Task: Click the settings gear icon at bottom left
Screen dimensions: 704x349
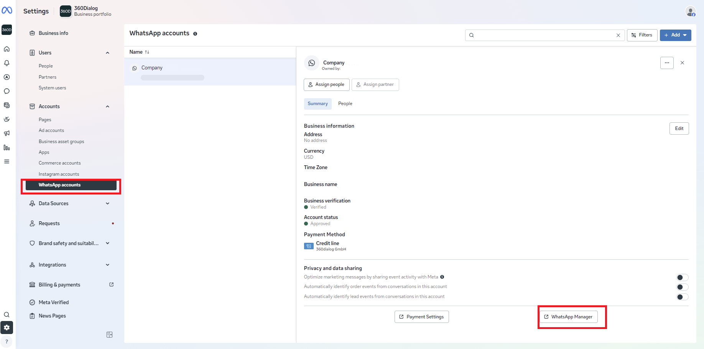Action: [7, 328]
